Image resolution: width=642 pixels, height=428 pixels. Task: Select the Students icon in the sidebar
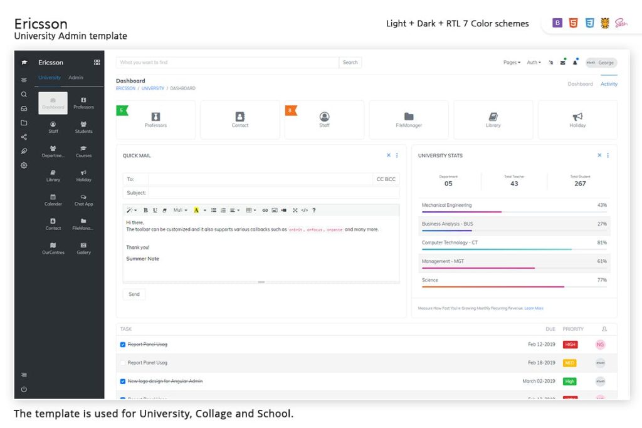point(83,127)
